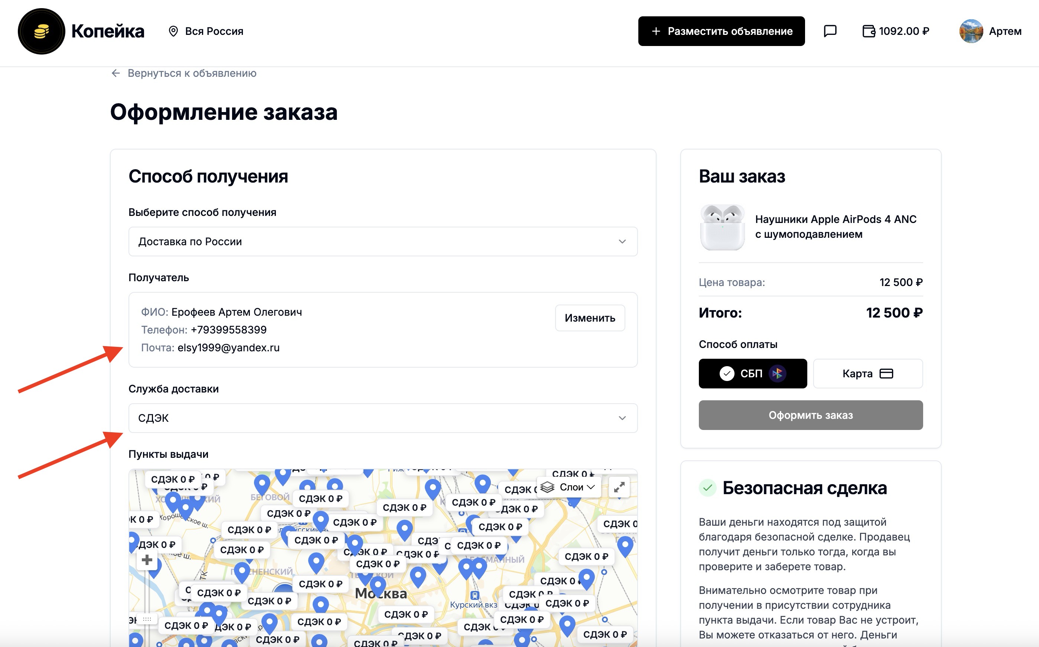Open the chat messages icon
This screenshot has height=647, width=1039.
[x=830, y=31]
